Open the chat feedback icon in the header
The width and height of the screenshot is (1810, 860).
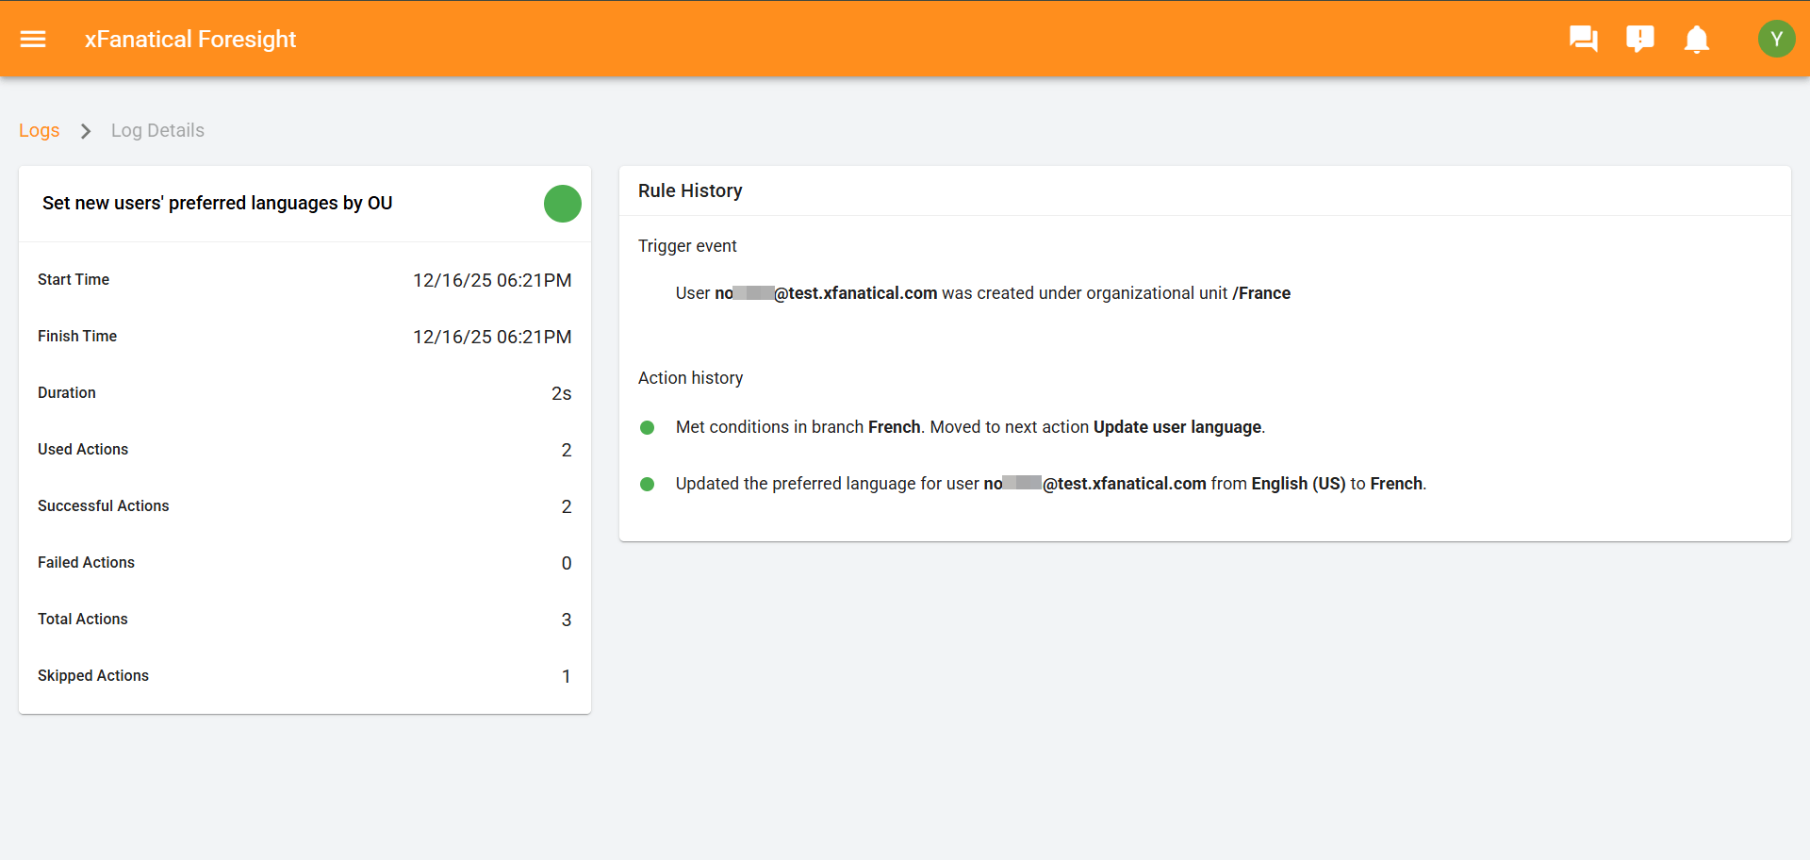[x=1583, y=39]
